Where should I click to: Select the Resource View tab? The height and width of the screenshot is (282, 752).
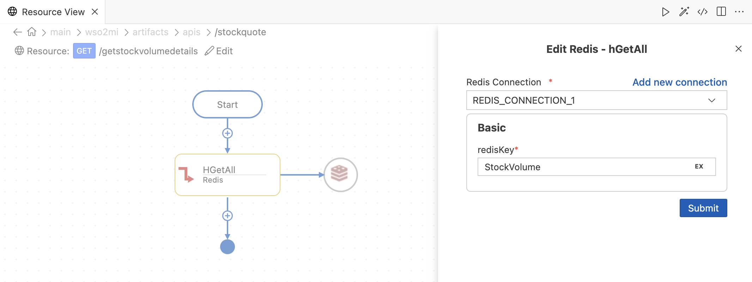53,12
